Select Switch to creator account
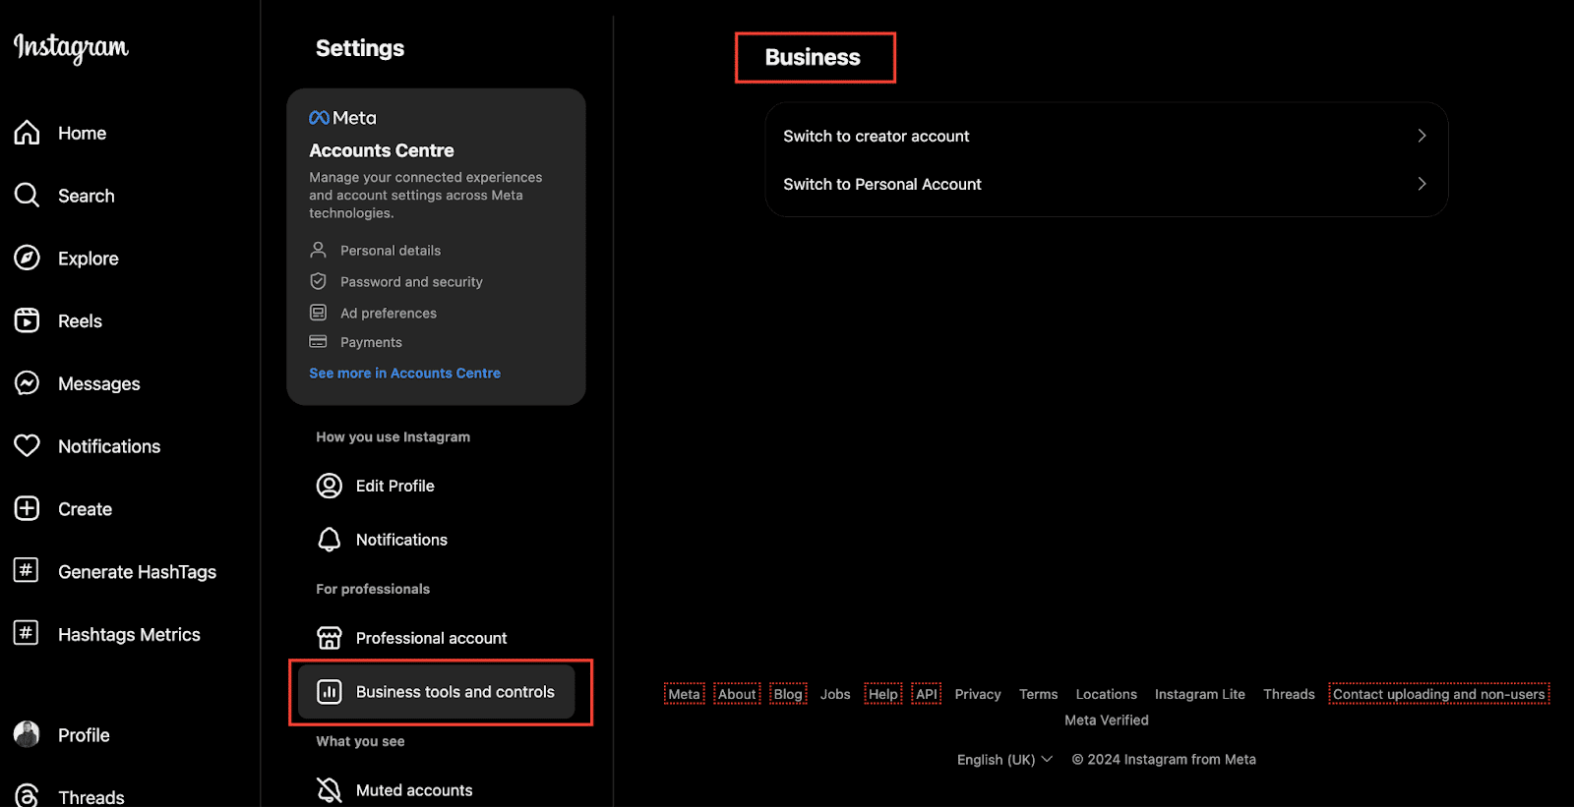 point(1106,136)
